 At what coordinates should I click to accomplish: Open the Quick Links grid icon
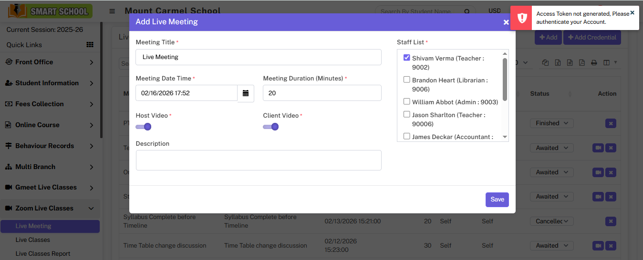tap(90, 45)
